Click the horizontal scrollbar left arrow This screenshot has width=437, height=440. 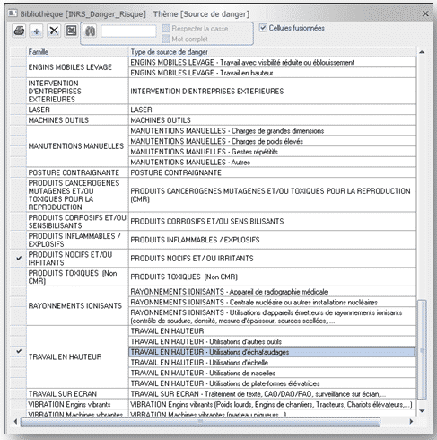click(15, 421)
